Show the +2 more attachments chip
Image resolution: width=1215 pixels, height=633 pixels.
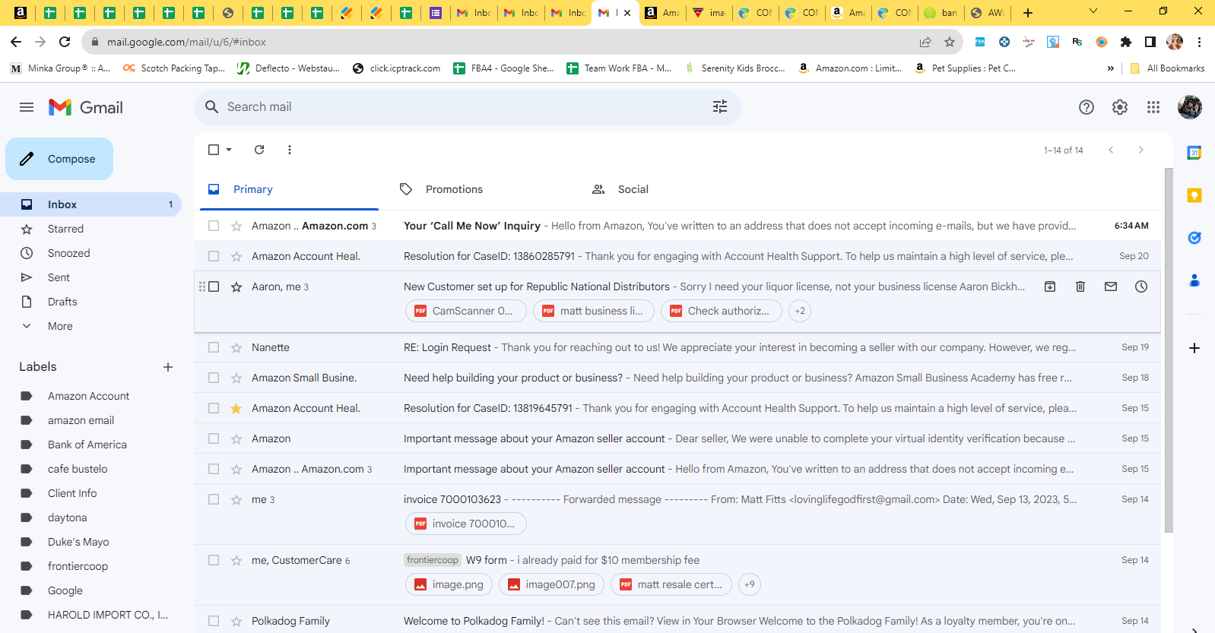tap(800, 311)
